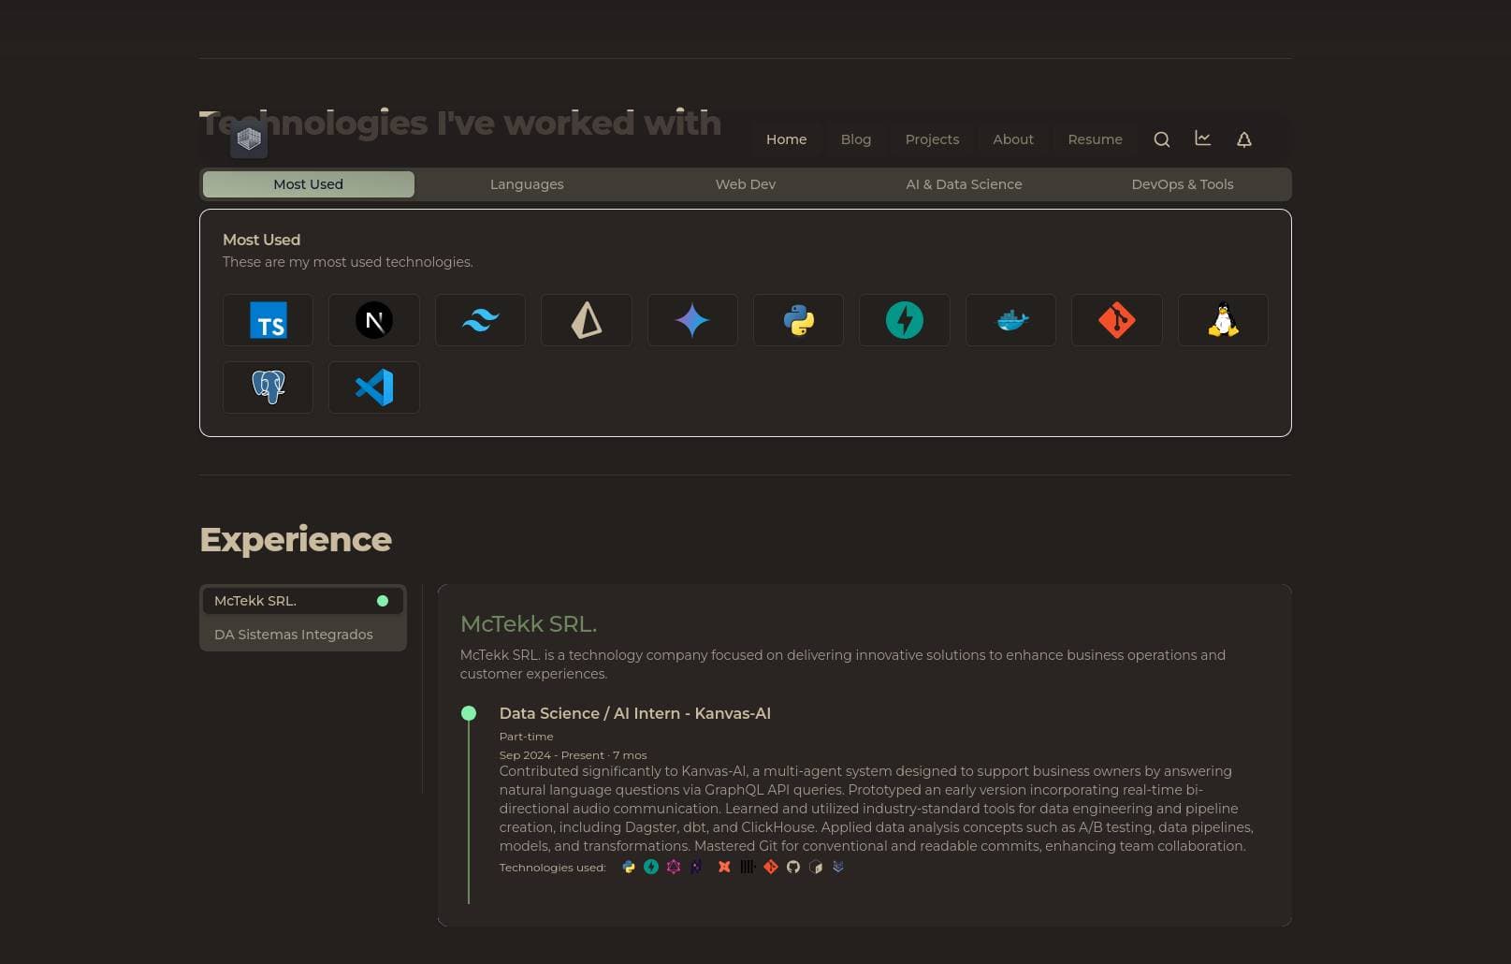Click the green timeline dot for Intern role
Screen dimensions: 1511x964
click(469, 713)
